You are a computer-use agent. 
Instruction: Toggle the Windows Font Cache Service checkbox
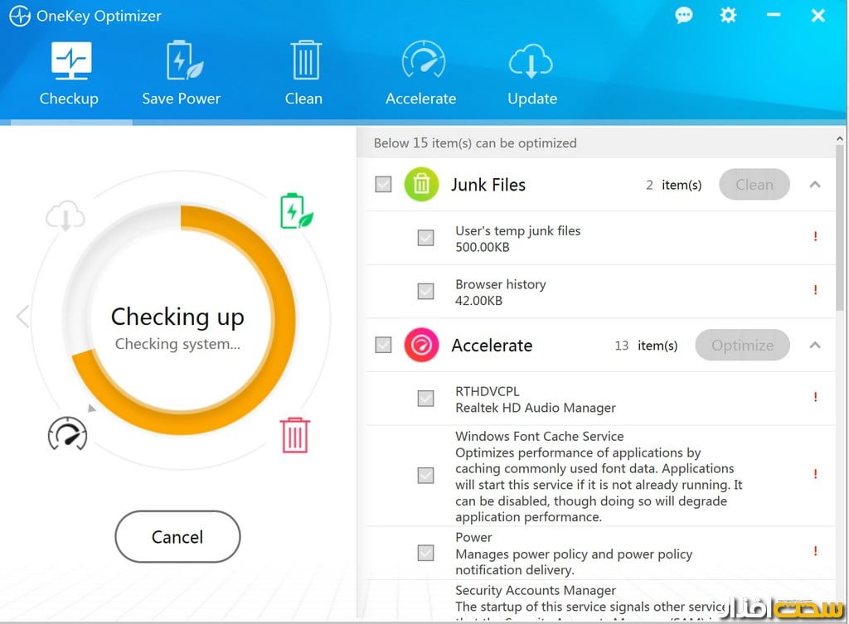[x=425, y=476]
